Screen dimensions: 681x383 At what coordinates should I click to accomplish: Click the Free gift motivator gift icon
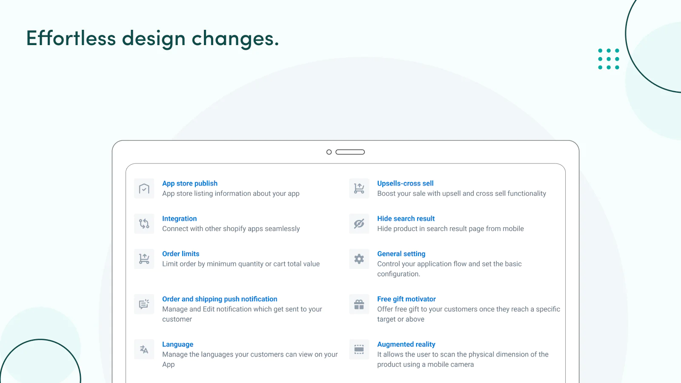click(x=359, y=304)
